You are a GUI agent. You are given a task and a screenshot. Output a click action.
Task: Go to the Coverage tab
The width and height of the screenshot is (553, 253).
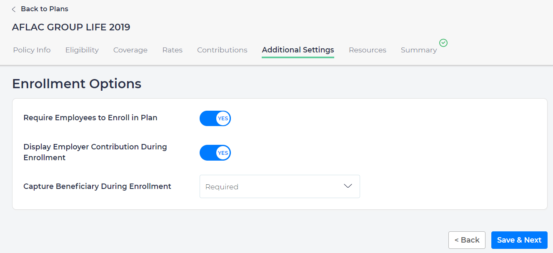pyautogui.click(x=130, y=50)
